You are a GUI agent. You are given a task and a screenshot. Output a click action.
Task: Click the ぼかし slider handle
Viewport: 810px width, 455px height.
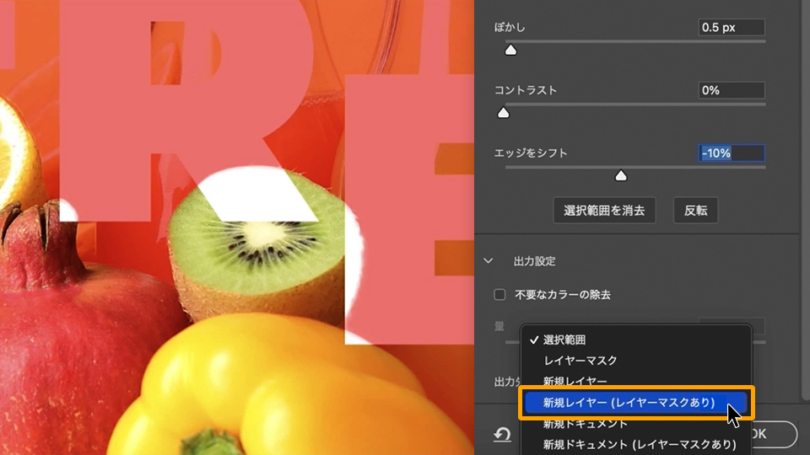point(510,50)
